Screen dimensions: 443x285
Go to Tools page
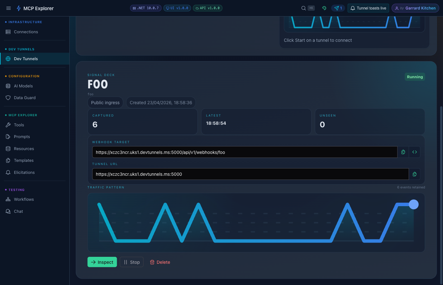(34, 125)
